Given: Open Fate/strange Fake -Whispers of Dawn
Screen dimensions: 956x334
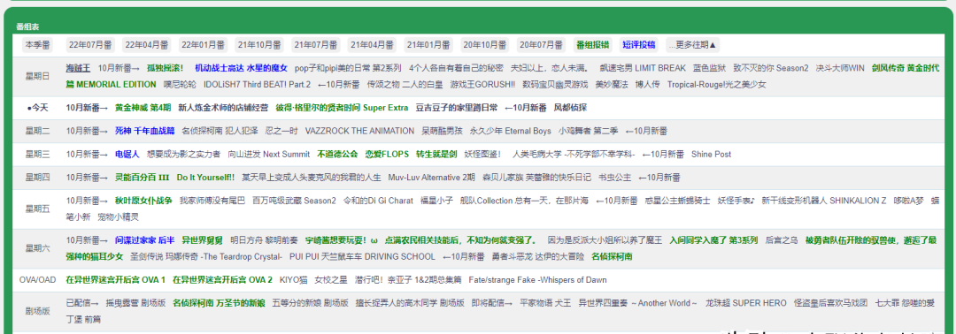Looking at the screenshot, I should click(x=538, y=280).
